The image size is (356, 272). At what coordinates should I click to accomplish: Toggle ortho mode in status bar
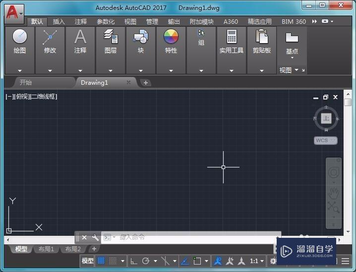pos(134,261)
